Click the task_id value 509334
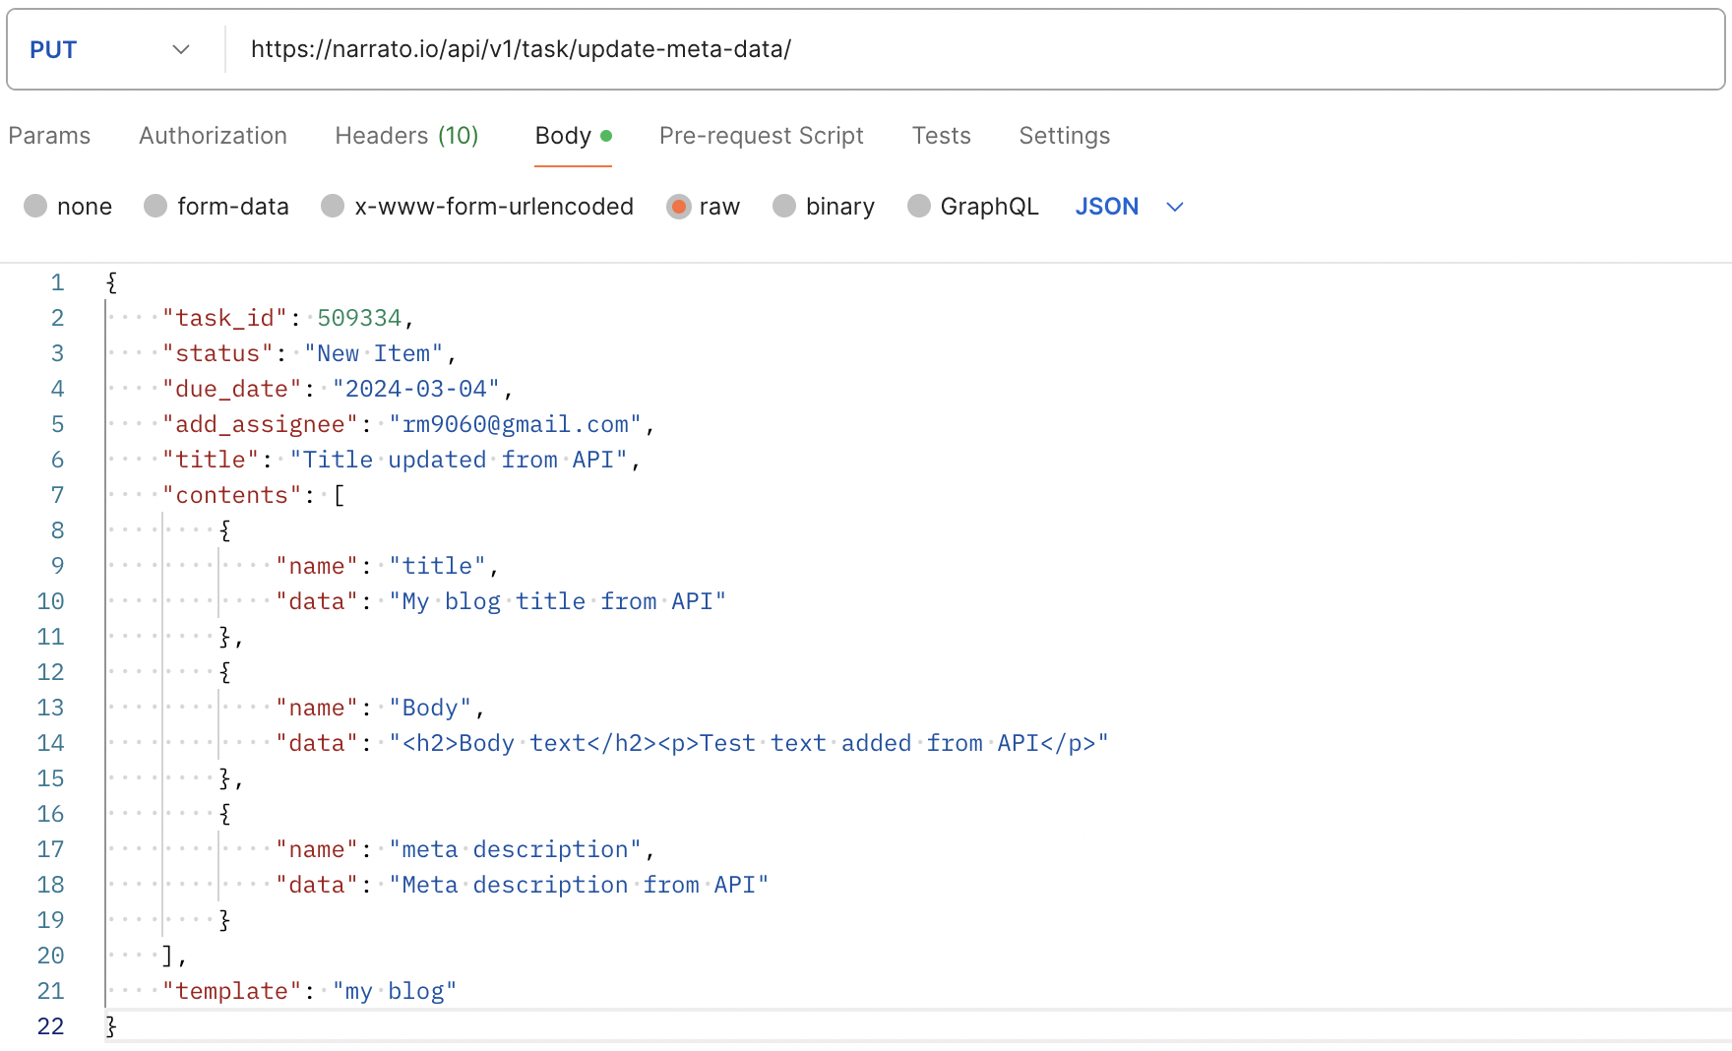The width and height of the screenshot is (1732, 1051). point(359,318)
